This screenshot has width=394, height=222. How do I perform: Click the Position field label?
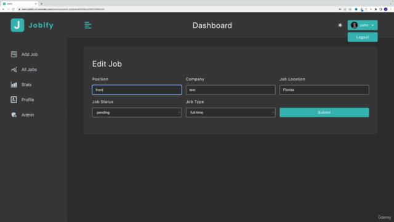[100, 79]
